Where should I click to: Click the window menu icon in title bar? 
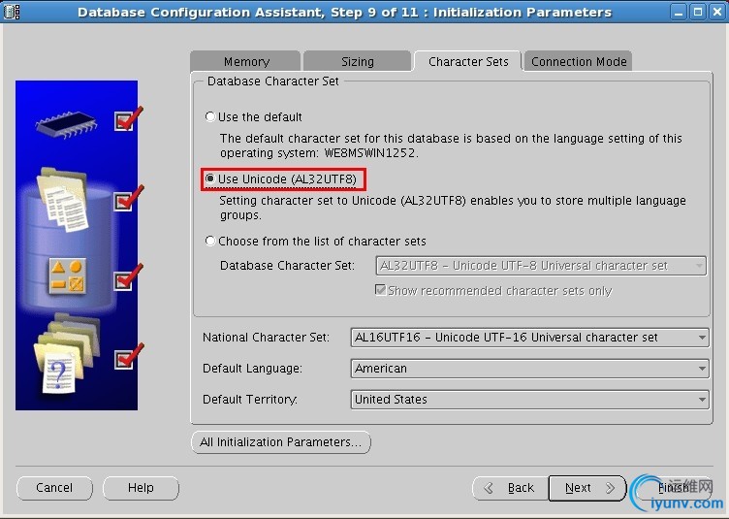pyautogui.click(x=12, y=12)
